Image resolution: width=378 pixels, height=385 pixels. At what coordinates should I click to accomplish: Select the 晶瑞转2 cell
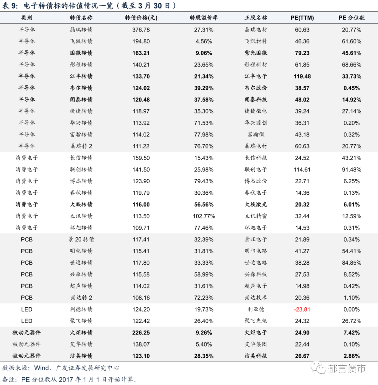tap(81, 146)
